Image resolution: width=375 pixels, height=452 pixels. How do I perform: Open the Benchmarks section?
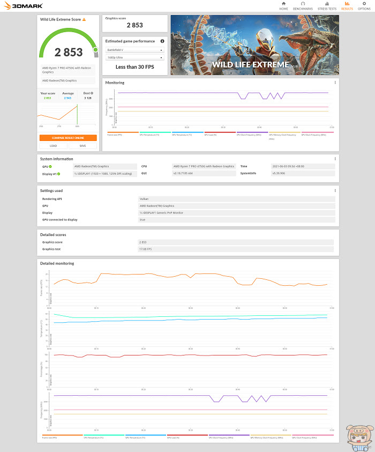(303, 6)
